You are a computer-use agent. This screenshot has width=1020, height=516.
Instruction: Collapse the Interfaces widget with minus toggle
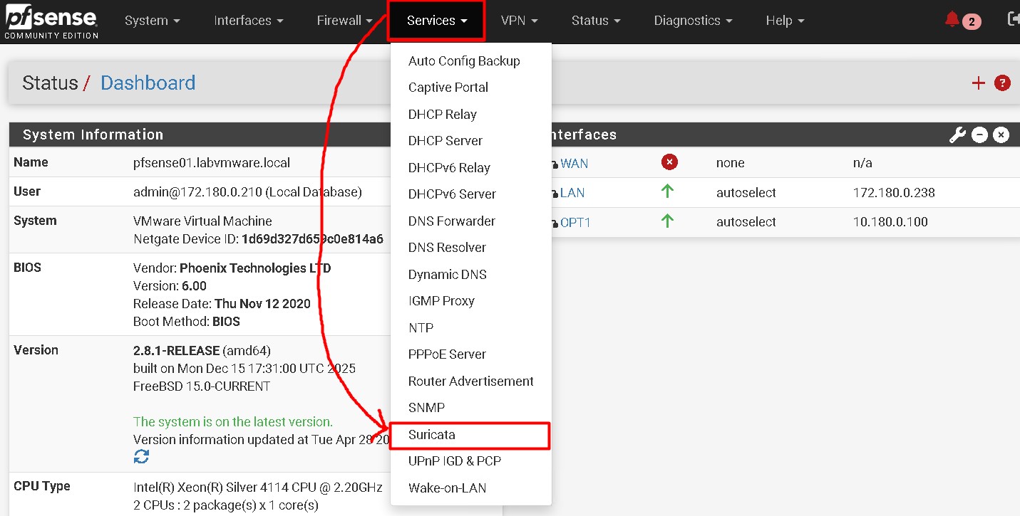pos(979,134)
